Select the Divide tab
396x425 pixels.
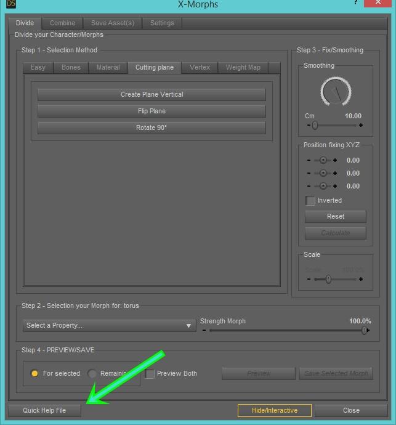point(25,23)
